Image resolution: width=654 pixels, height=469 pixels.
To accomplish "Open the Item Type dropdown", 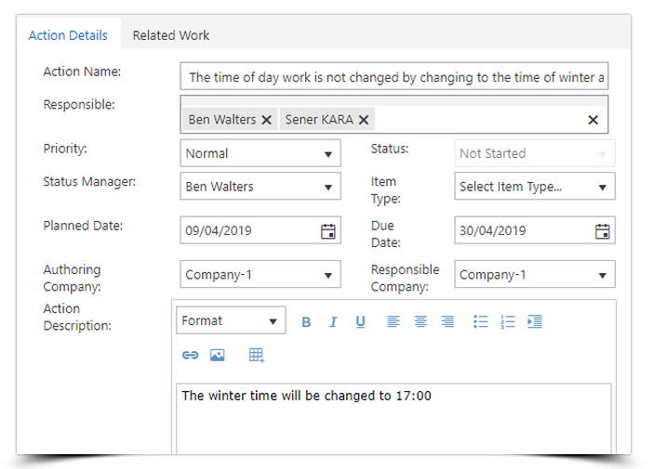I will [534, 187].
